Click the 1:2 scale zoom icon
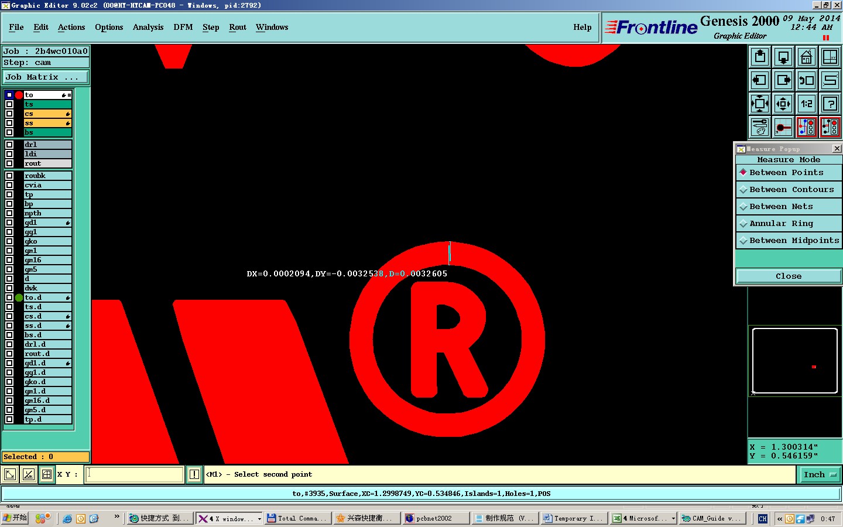843x527 pixels. [x=807, y=104]
